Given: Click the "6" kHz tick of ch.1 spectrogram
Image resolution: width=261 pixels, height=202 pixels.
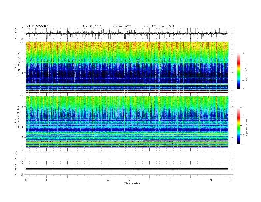Looking at the screenshot, I should coord(23,62).
